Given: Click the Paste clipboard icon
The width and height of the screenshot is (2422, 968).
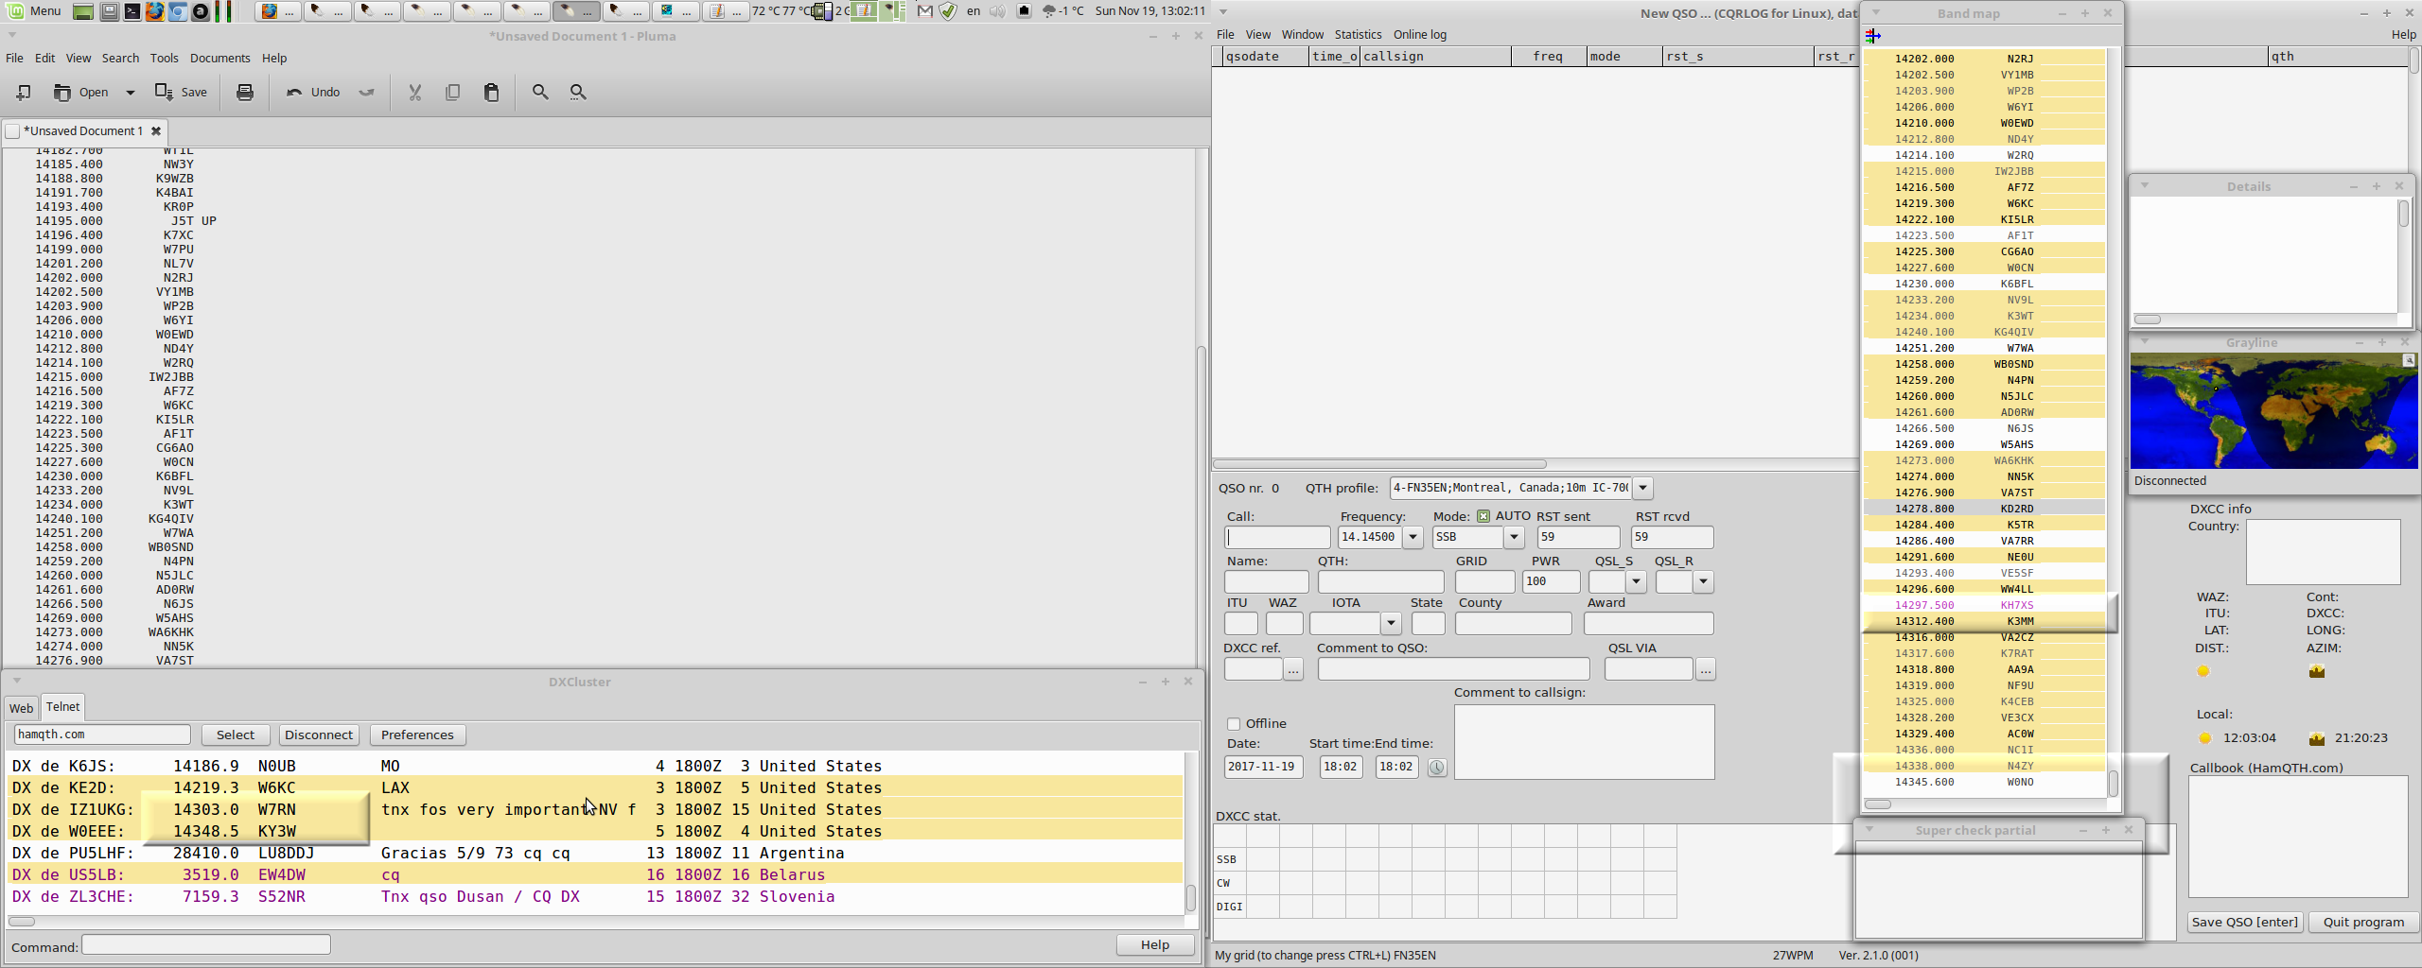Looking at the screenshot, I should [x=491, y=92].
